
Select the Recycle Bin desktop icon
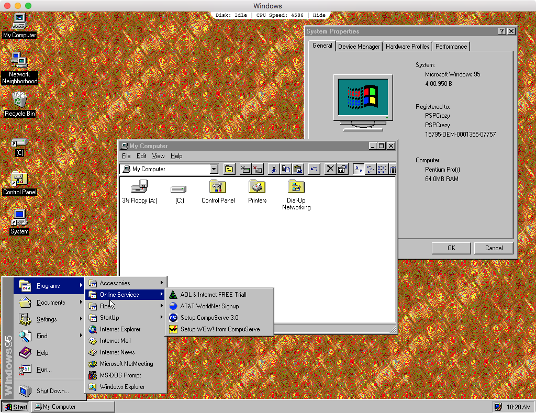point(19,104)
